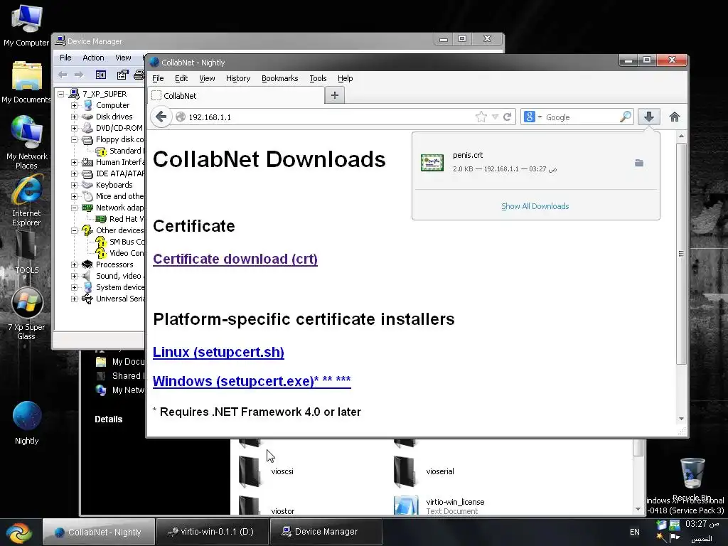
Task: Open My Computer desktop icon
Action: [26, 25]
